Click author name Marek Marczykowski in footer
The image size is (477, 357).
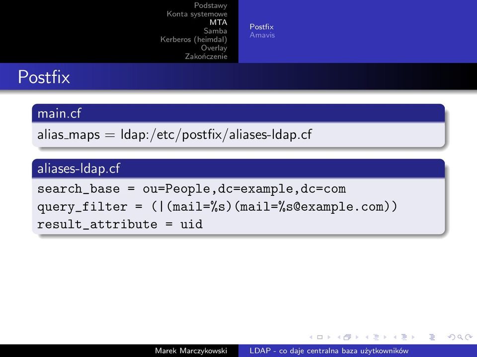pos(191,351)
